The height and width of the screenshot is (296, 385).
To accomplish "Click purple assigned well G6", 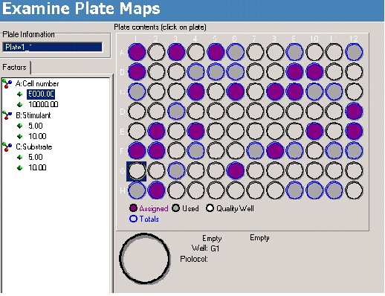I will click(236, 171).
